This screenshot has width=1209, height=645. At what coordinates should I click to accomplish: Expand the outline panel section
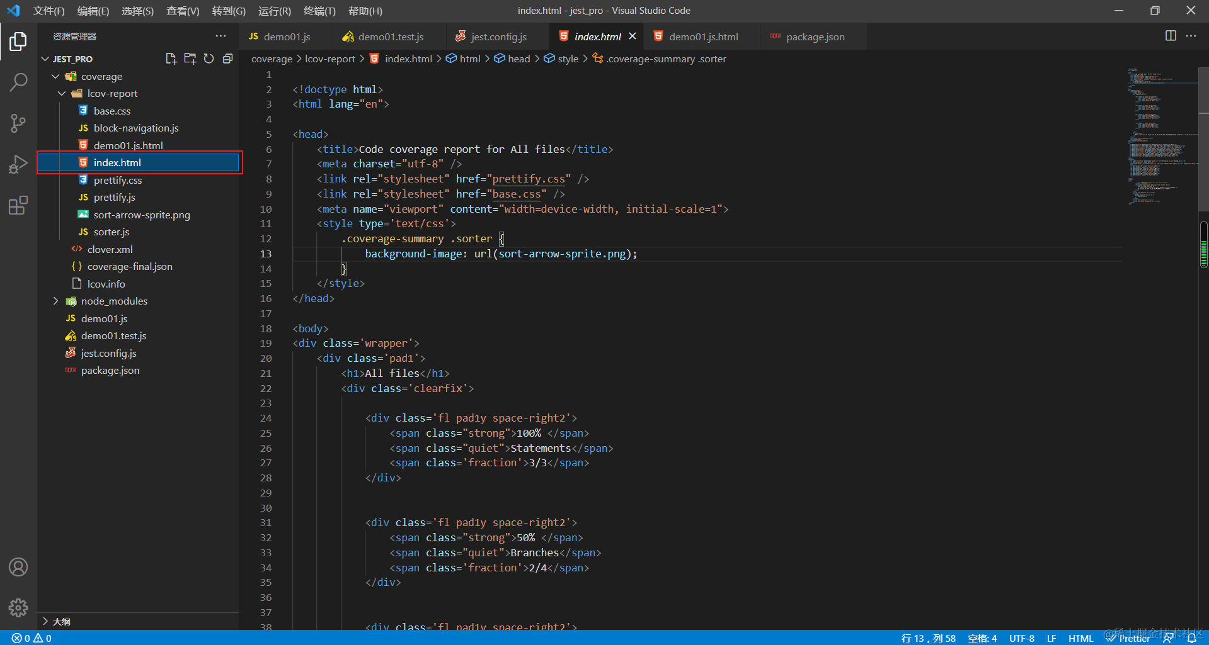pos(61,621)
